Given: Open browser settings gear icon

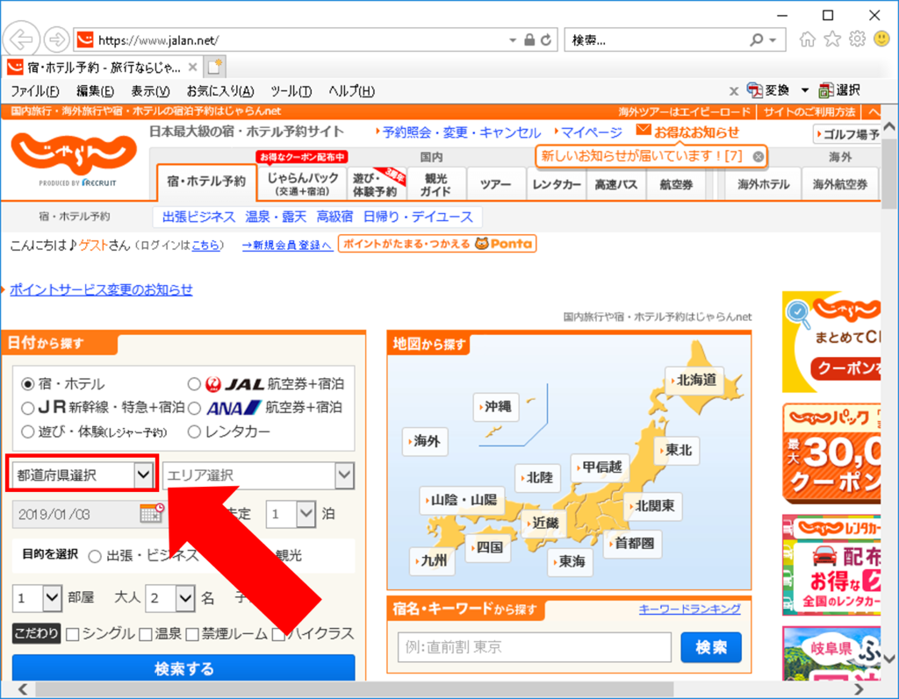Looking at the screenshot, I should pos(857,39).
